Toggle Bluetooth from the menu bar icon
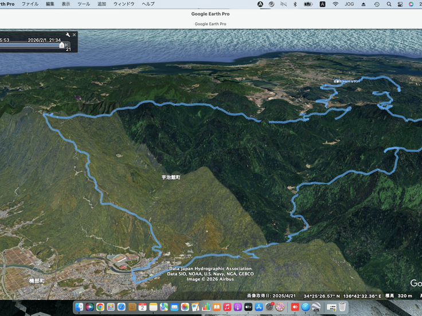This screenshot has width=422, height=316. [x=295, y=4]
